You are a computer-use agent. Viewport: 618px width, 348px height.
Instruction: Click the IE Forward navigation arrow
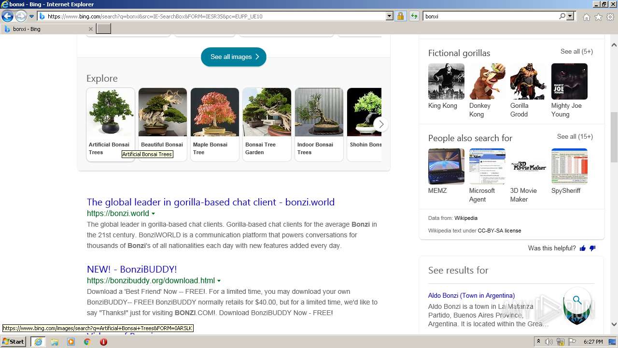[x=21, y=16]
